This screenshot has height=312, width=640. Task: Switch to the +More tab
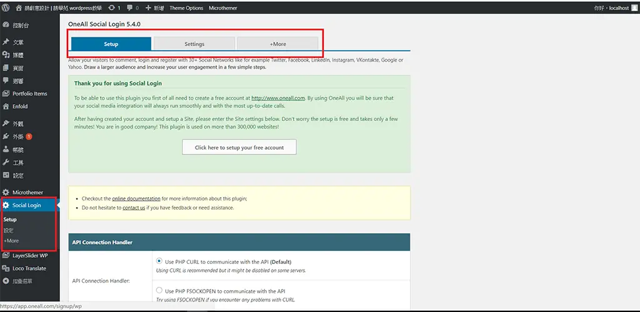coord(277,44)
